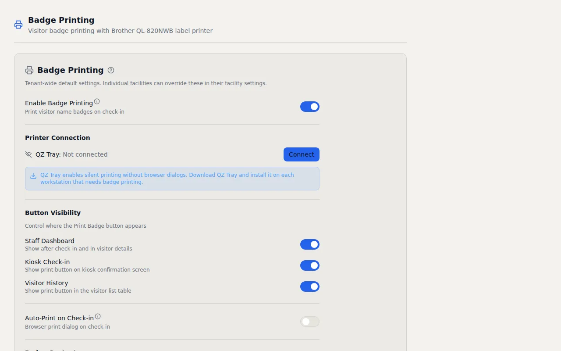This screenshot has height=351, width=561.
Task: Click the download icon in the QZ Tray banner
Action: (33, 175)
